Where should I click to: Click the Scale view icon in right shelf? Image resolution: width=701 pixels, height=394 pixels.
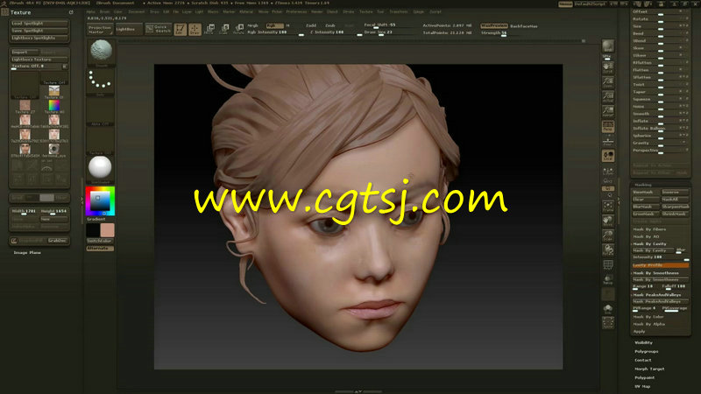point(607,236)
